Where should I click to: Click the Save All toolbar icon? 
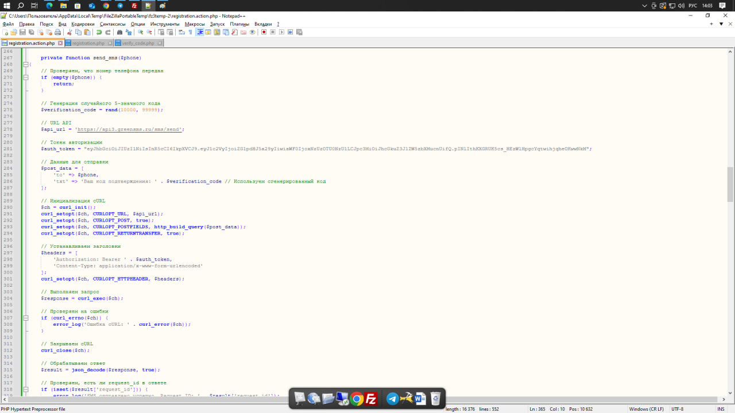click(x=32, y=32)
